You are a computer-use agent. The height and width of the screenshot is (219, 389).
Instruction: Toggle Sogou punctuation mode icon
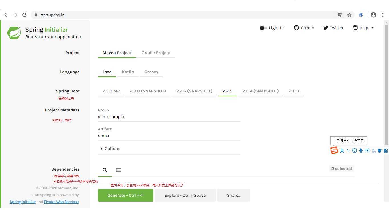(348, 151)
